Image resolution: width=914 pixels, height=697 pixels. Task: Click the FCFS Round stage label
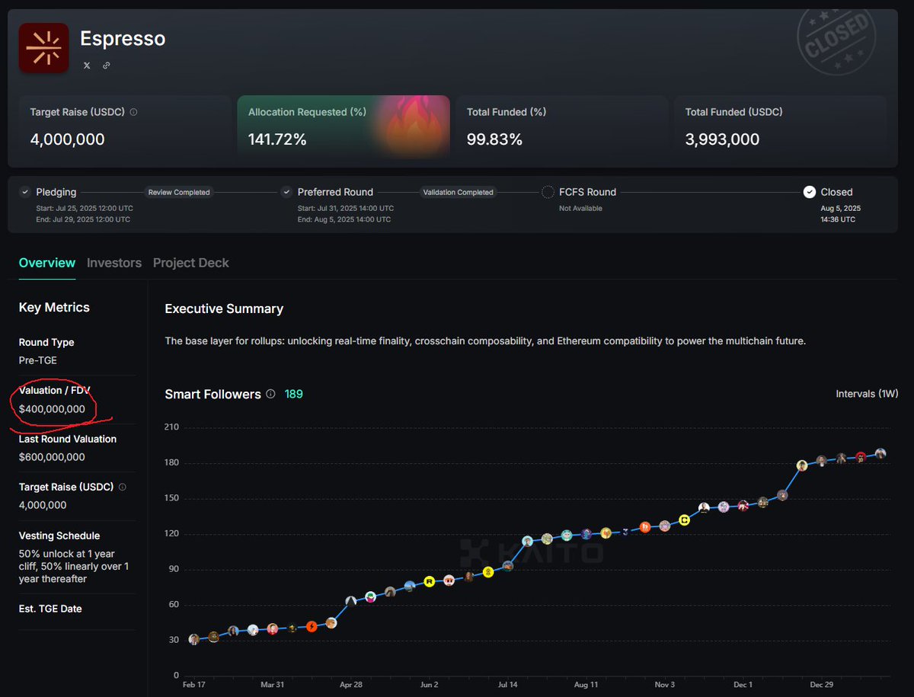pos(588,192)
